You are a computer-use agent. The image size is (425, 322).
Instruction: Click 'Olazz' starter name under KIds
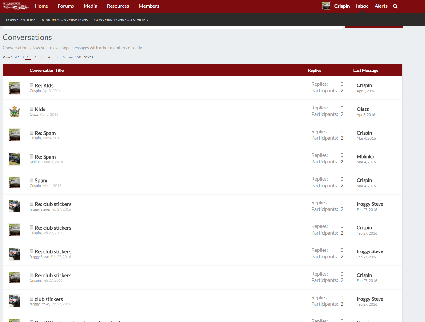pos(34,114)
